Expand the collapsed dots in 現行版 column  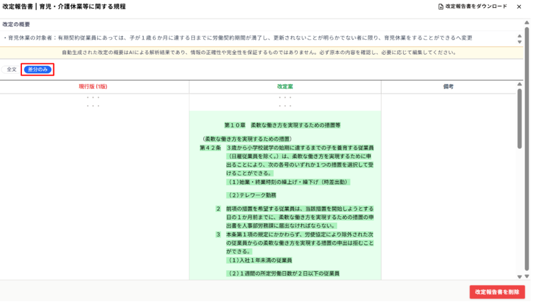coord(94,102)
